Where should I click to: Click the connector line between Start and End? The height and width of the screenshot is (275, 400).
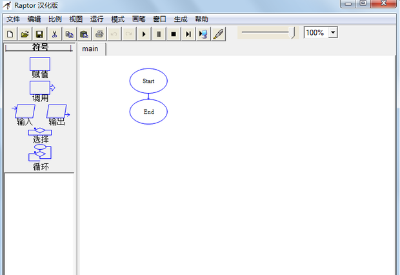[x=148, y=96]
